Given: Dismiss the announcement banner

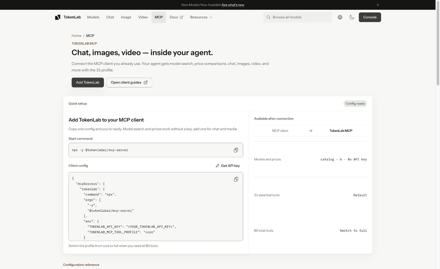Looking at the screenshot, I should coord(378,5).
